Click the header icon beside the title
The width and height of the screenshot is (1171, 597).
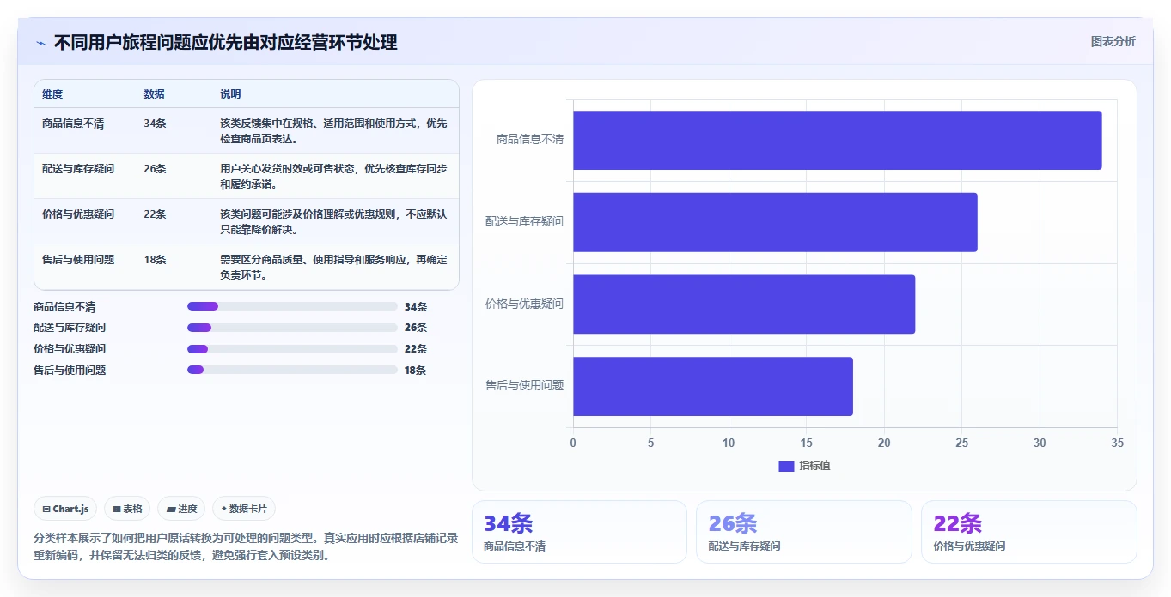pyautogui.click(x=40, y=43)
